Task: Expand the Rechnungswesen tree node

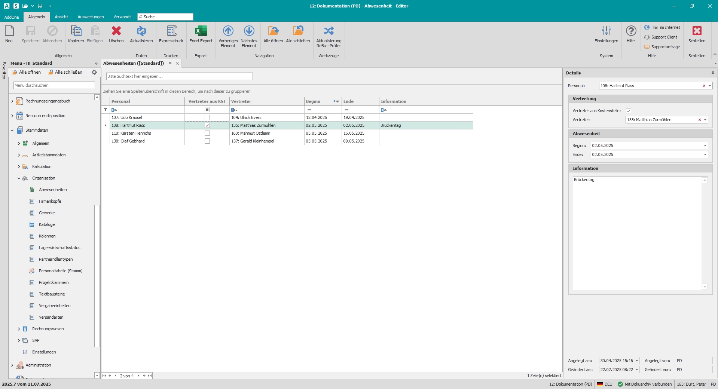Action: pyautogui.click(x=19, y=329)
